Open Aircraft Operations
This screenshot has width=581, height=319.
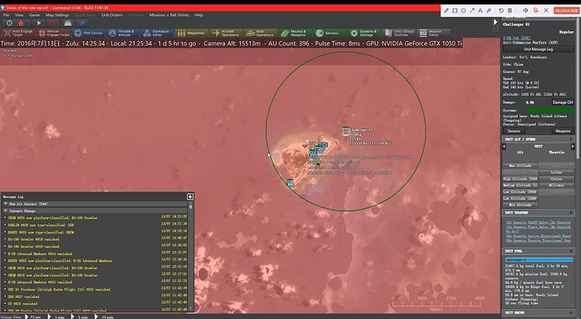point(226,33)
